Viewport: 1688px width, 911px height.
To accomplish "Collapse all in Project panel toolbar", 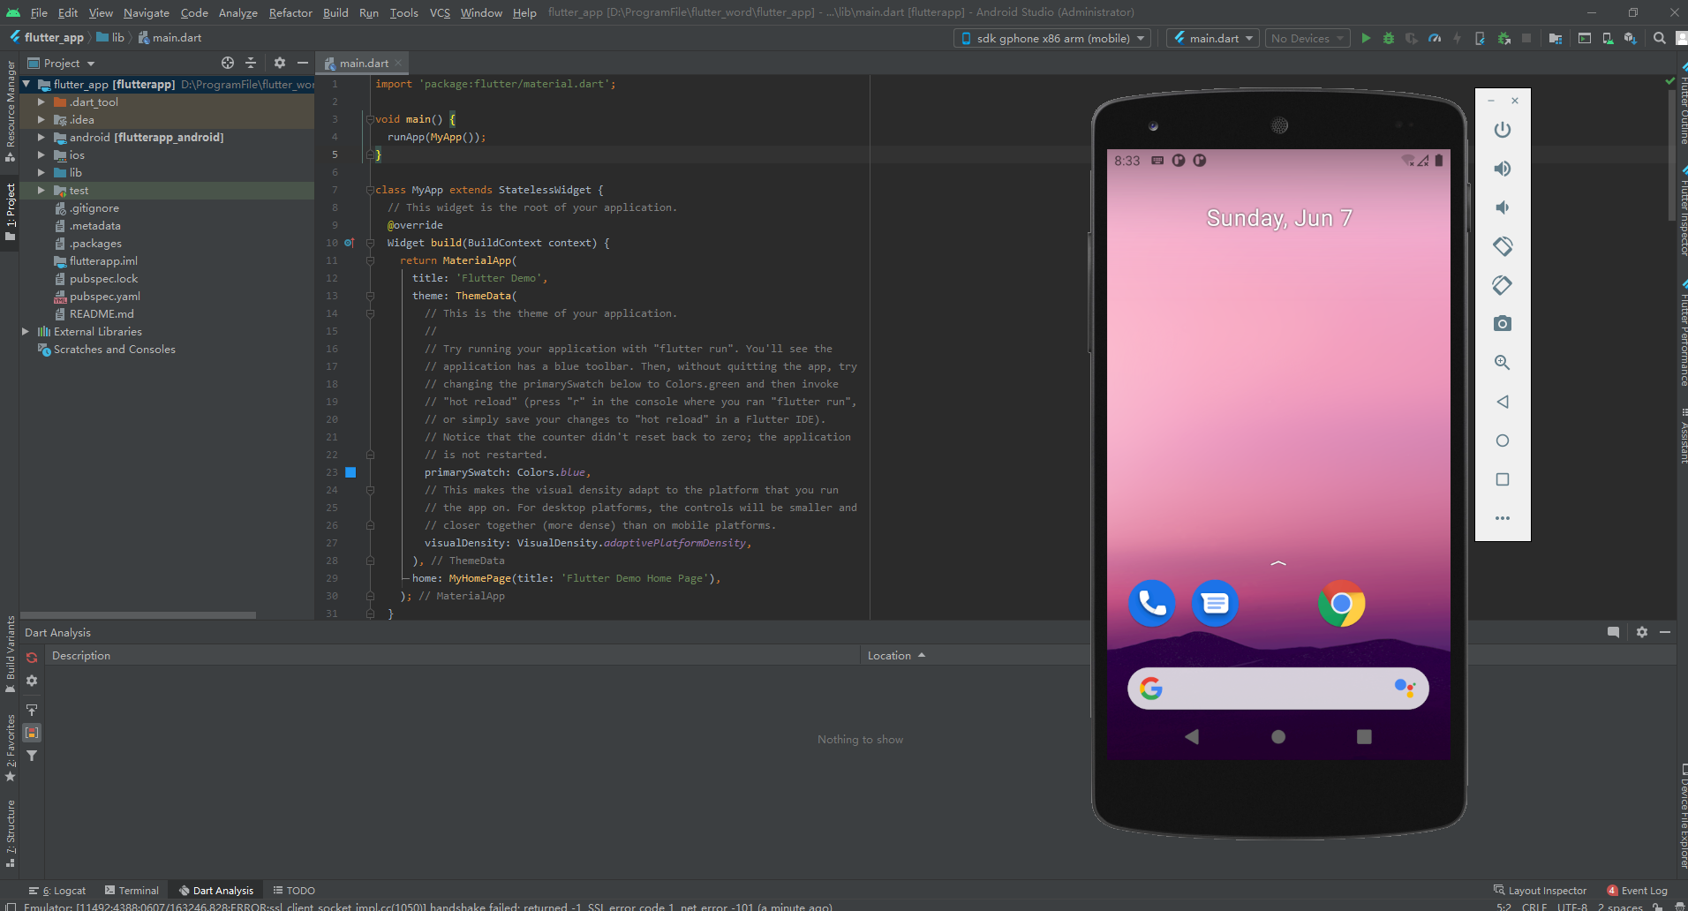I will [x=251, y=63].
